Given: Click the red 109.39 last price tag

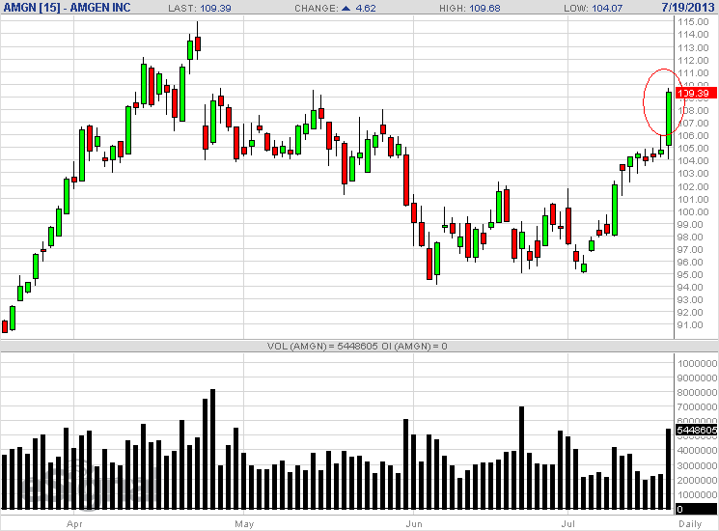Looking at the screenshot, I should tap(696, 93).
